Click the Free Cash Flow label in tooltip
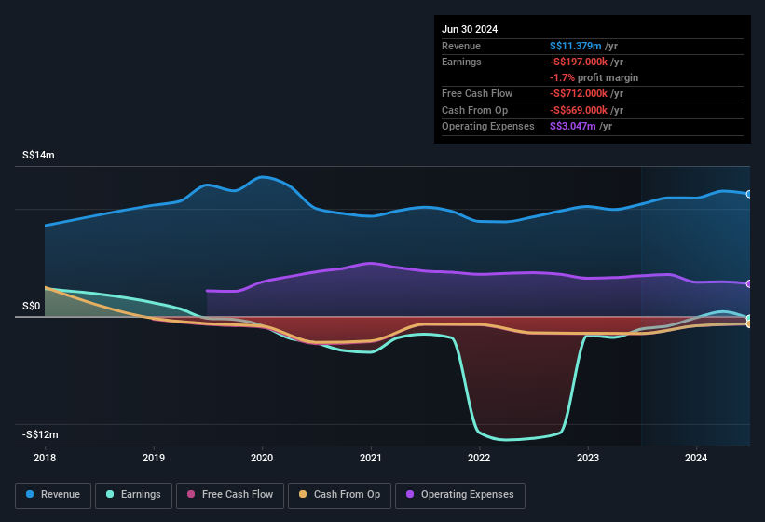 tap(477, 93)
